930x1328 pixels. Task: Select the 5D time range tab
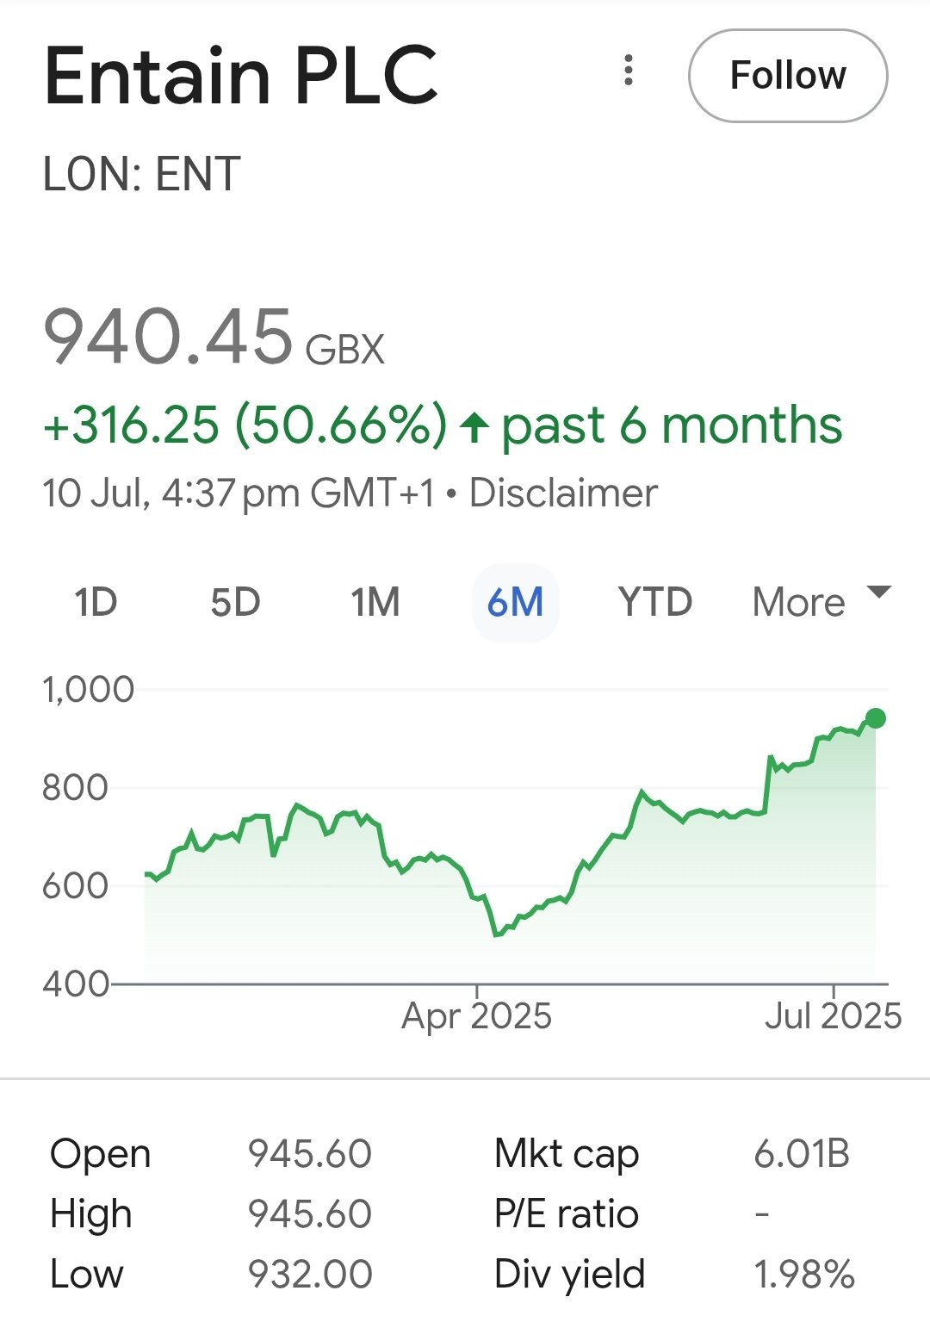(235, 602)
